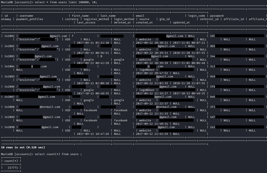Click the 'login_method' column header

124,19
